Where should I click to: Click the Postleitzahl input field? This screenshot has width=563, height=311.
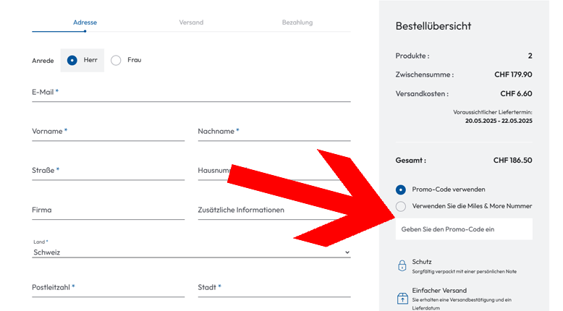pos(109,288)
